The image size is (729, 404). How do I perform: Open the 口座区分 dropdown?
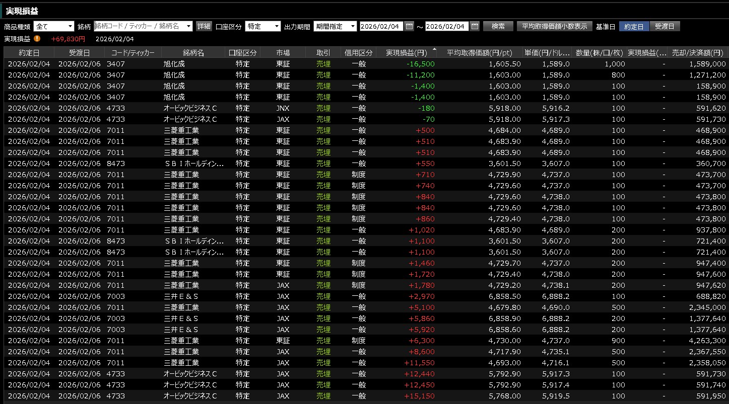277,27
